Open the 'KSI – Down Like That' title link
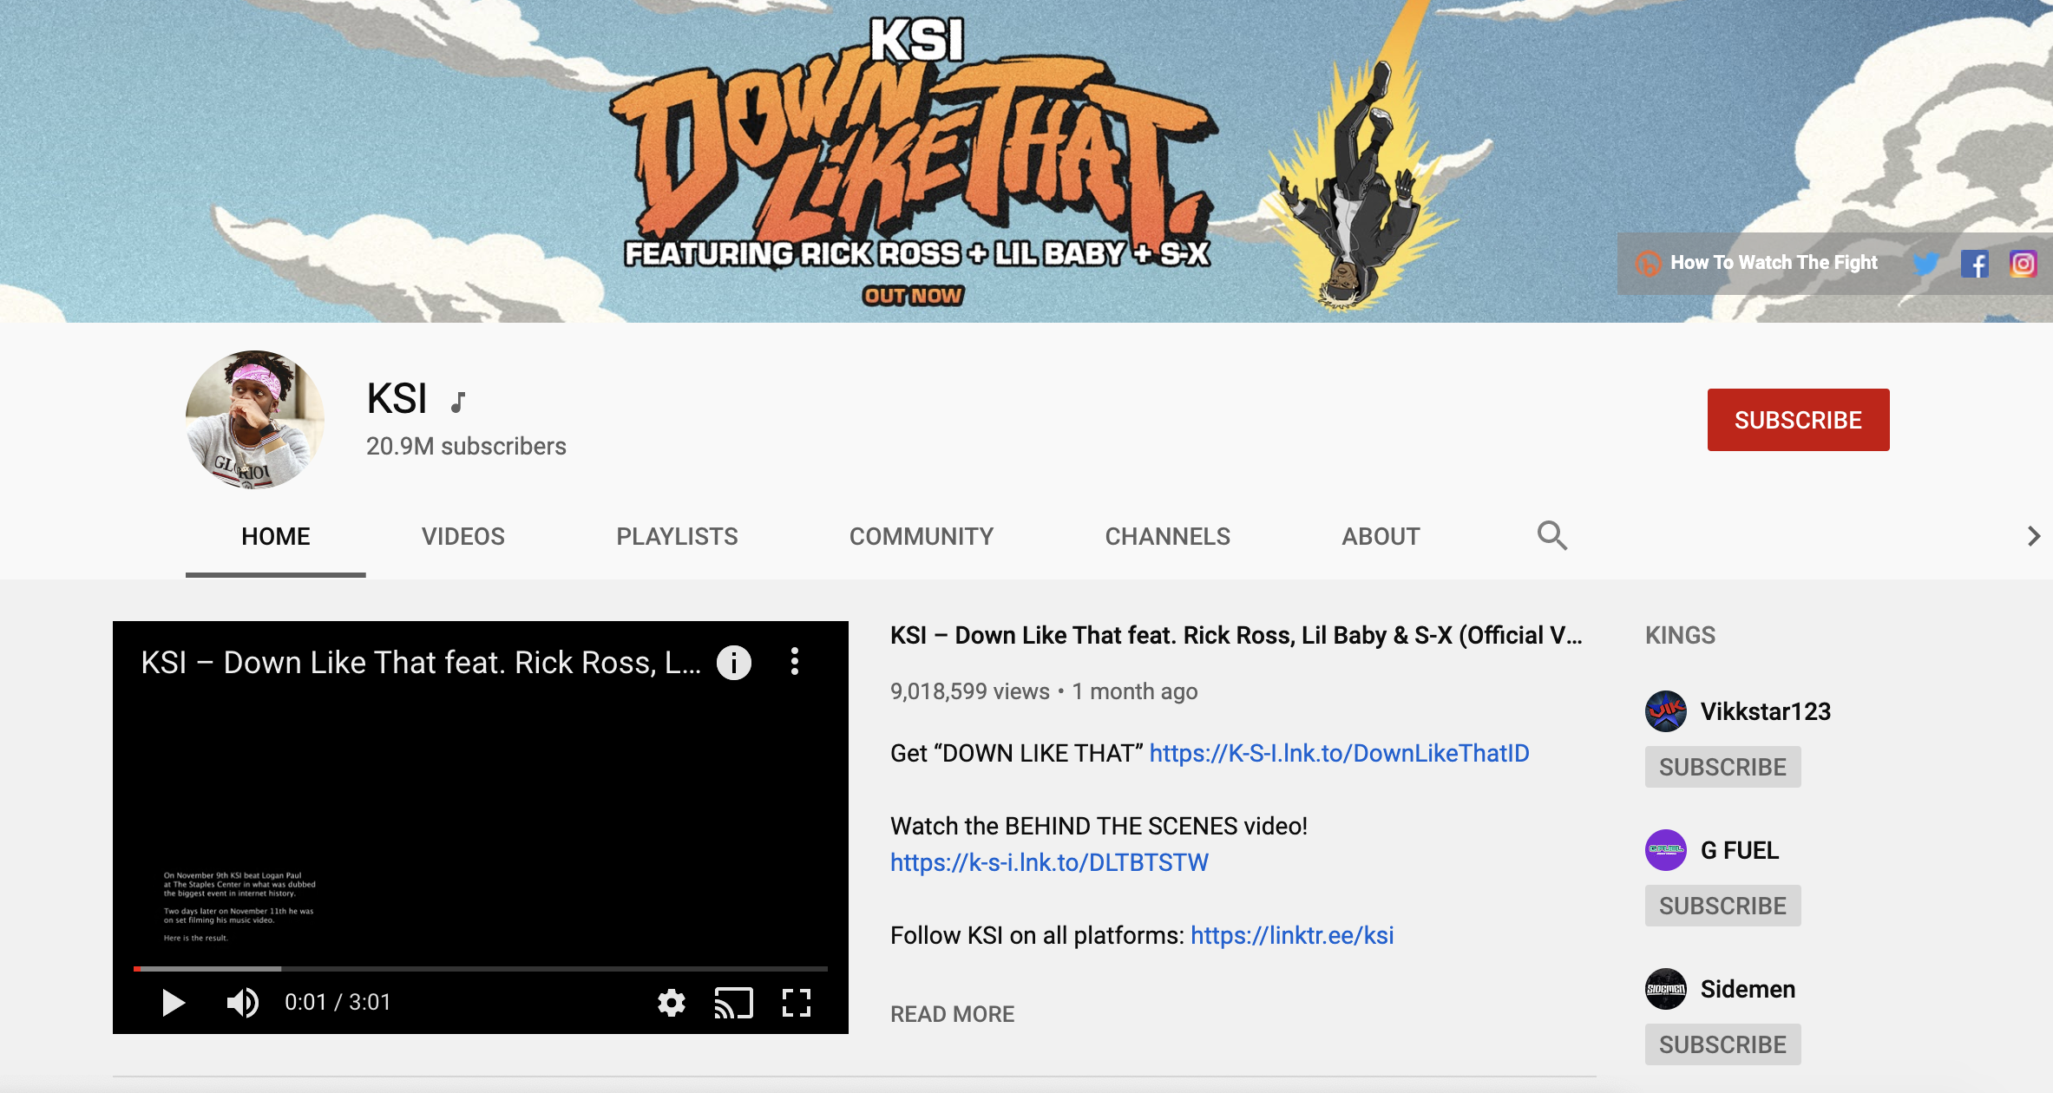 [x=1236, y=635]
